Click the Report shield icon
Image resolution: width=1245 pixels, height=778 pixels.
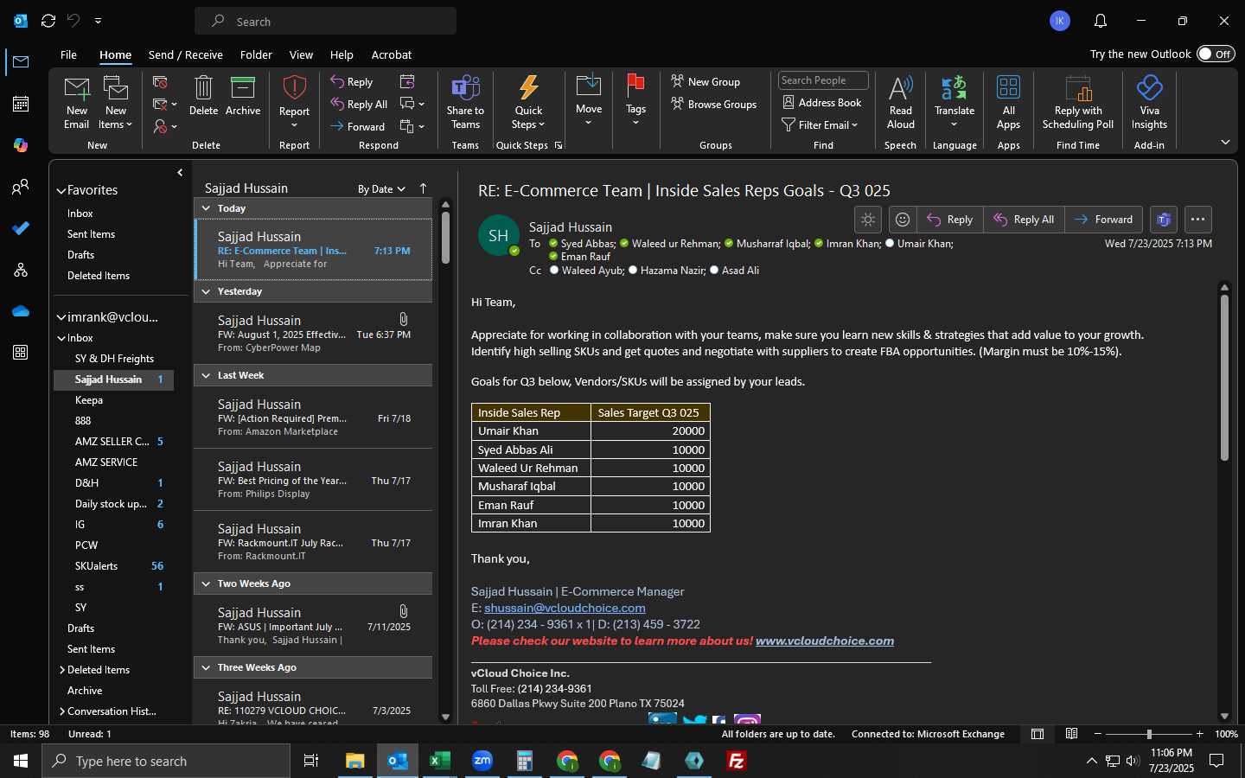[x=294, y=88]
